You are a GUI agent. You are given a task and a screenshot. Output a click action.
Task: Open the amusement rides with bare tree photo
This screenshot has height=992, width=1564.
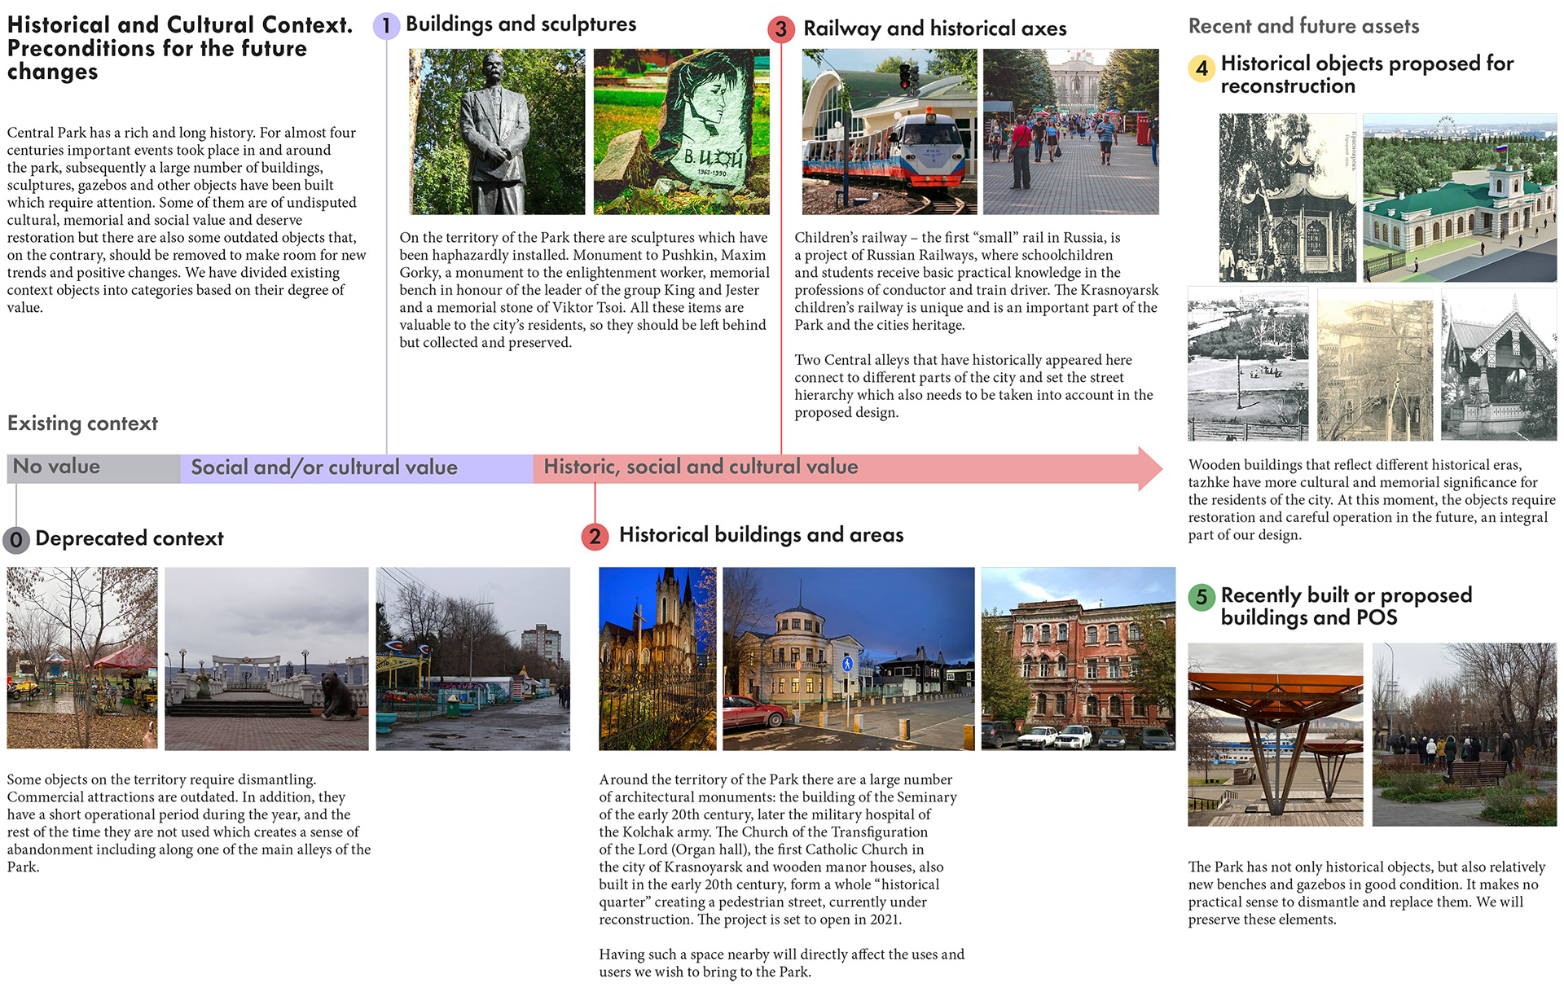tap(82, 658)
